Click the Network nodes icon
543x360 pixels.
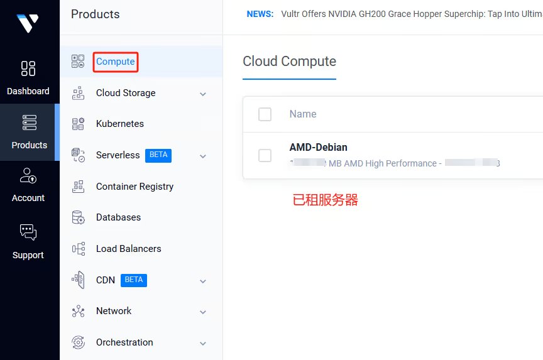[78, 311]
